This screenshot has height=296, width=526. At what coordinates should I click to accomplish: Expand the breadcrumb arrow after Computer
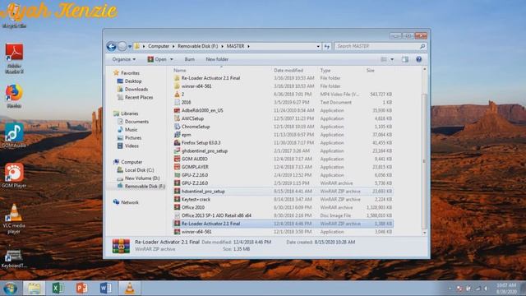(x=173, y=46)
